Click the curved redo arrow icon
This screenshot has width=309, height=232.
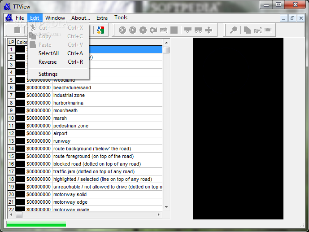point(153,30)
